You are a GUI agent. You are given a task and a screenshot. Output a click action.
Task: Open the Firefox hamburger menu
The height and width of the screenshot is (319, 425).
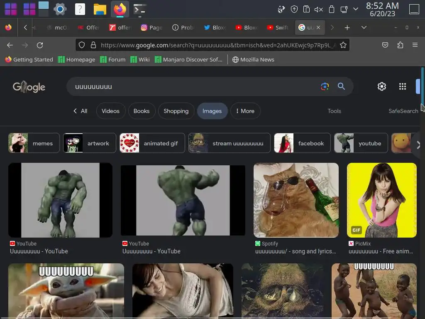click(x=415, y=45)
